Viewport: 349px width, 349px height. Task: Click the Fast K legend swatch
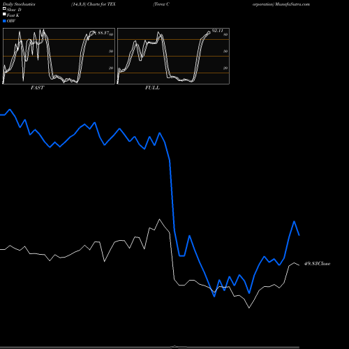(4, 14)
